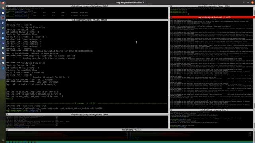Click 'Entries in mme_ueip_imsi_map' line
This screenshot has height=143, width=255.
tap(34, 96)
